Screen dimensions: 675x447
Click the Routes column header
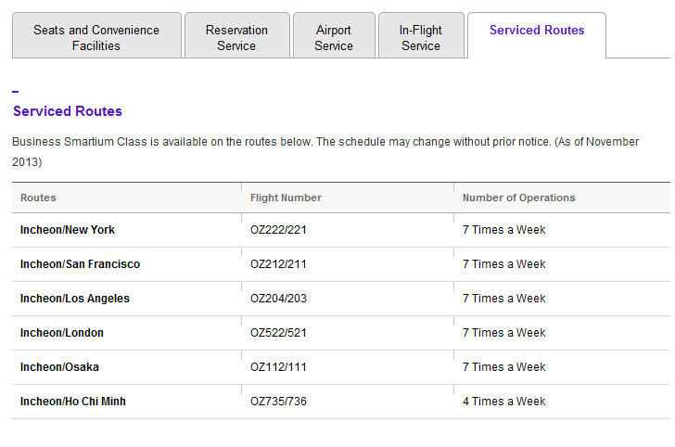tap(38, 198)
